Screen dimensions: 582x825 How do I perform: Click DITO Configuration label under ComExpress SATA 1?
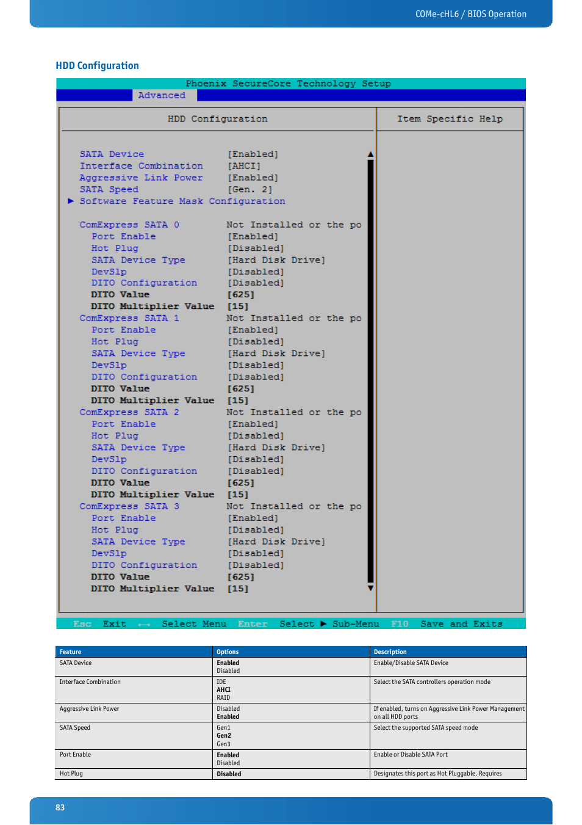click(x=144, y=377)
